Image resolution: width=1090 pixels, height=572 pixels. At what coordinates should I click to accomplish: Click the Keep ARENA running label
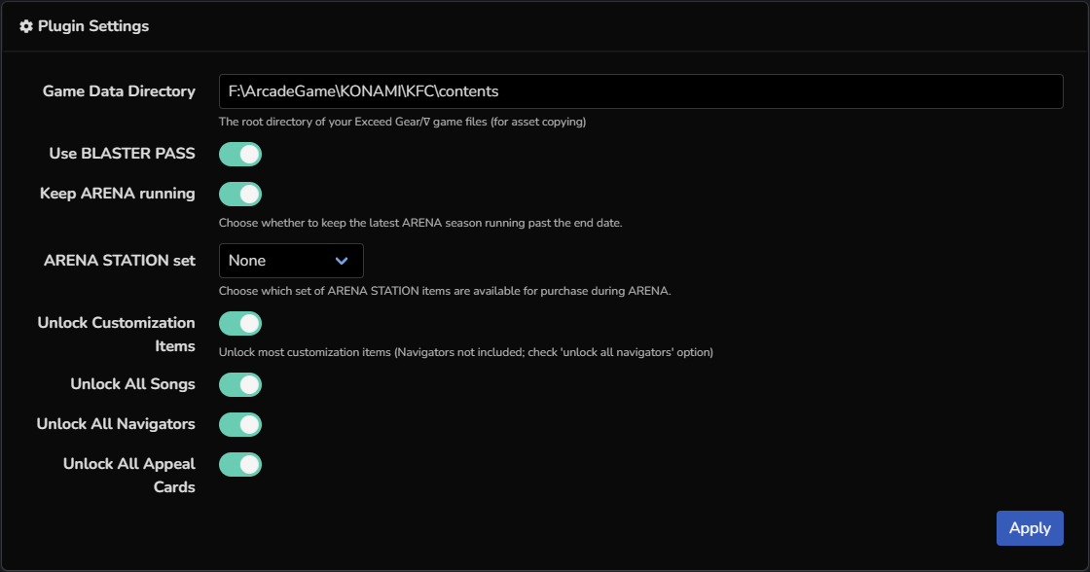coord(117,194)
